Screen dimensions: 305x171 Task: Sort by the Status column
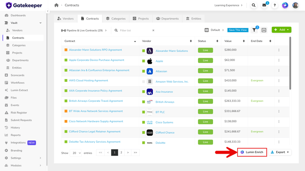point(217,41)
